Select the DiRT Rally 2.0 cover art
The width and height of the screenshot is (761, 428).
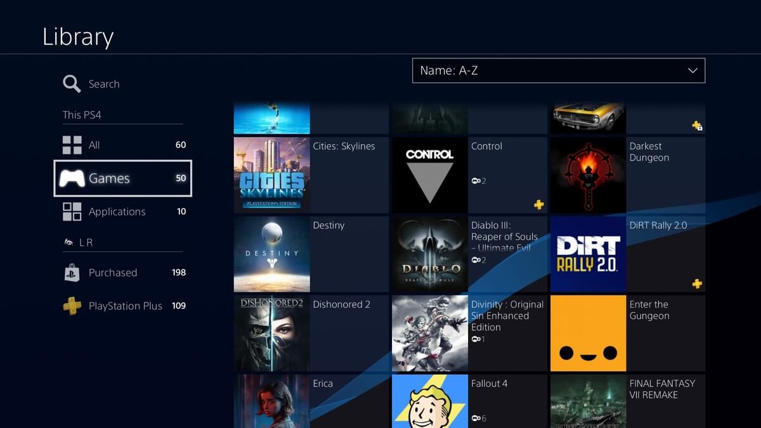(x=588, y=254)
